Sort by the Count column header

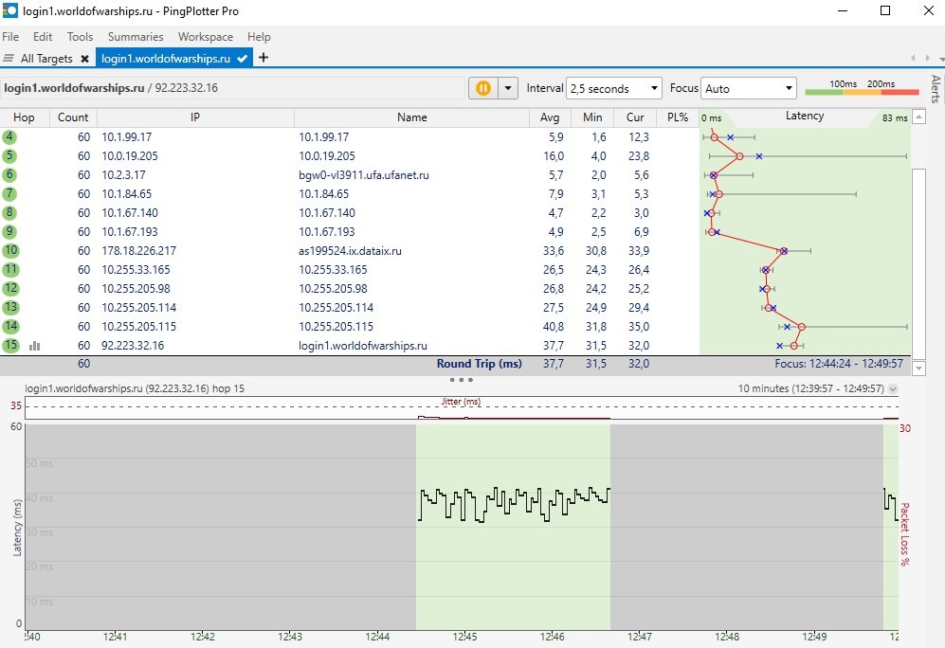[73, 117]
